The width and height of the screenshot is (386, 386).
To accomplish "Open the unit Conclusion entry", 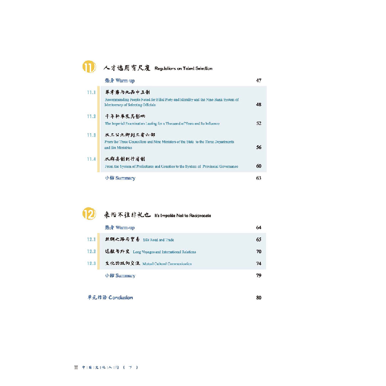I will click(x=110, y=297).
